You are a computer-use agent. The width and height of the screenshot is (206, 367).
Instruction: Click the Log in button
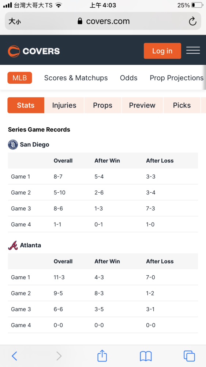[x=162, y=51]
